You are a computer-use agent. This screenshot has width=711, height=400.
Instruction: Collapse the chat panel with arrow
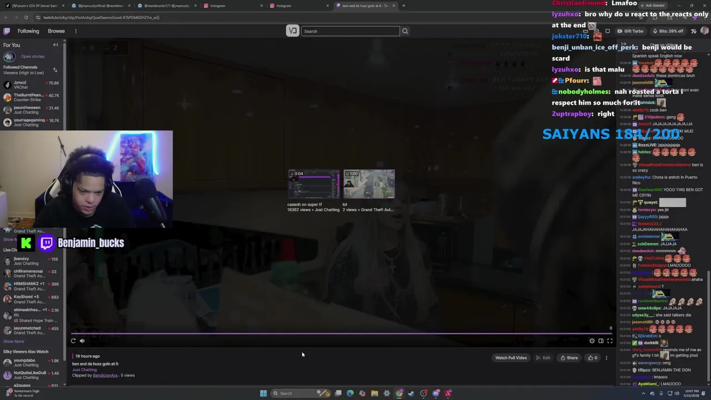click(624, 45)
